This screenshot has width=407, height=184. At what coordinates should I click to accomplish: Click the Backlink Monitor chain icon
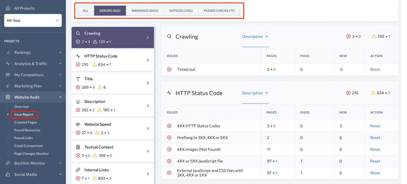[8, 163]
